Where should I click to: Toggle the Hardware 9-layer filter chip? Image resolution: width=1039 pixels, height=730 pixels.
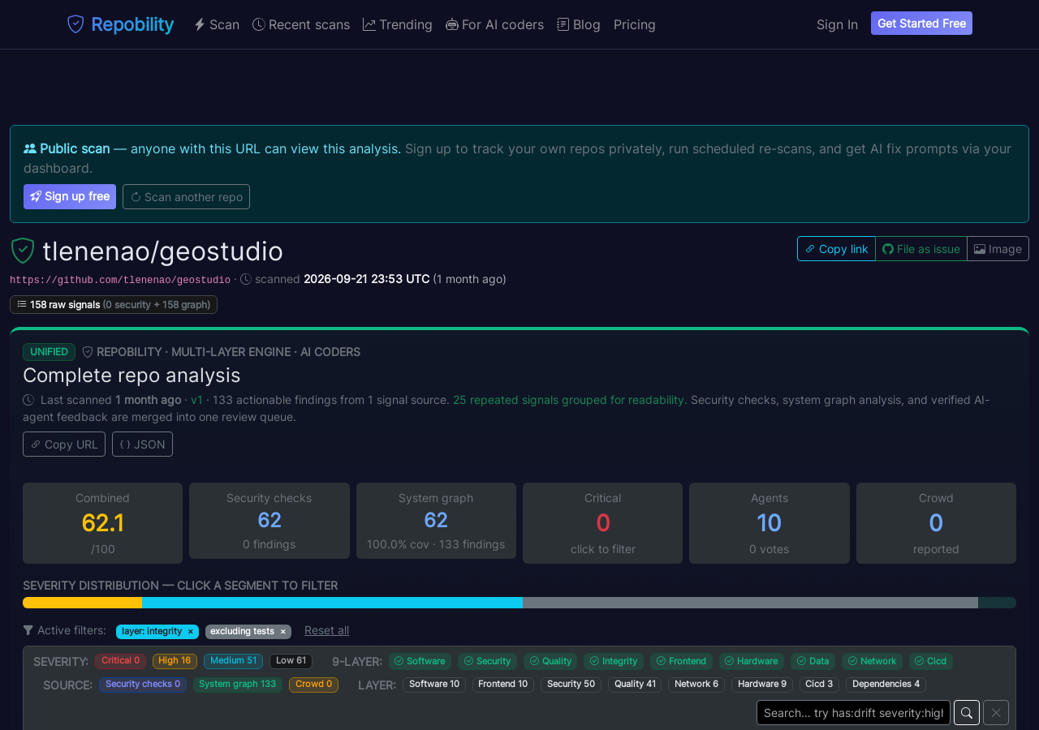point(751,661)
